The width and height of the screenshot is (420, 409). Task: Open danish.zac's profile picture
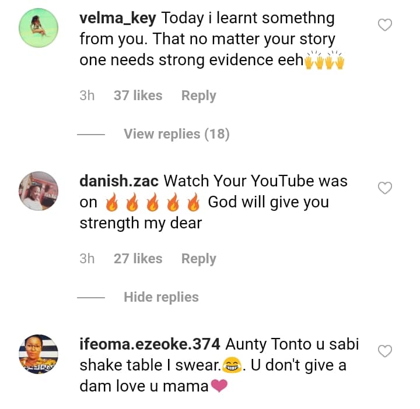[x=39, y=191]
